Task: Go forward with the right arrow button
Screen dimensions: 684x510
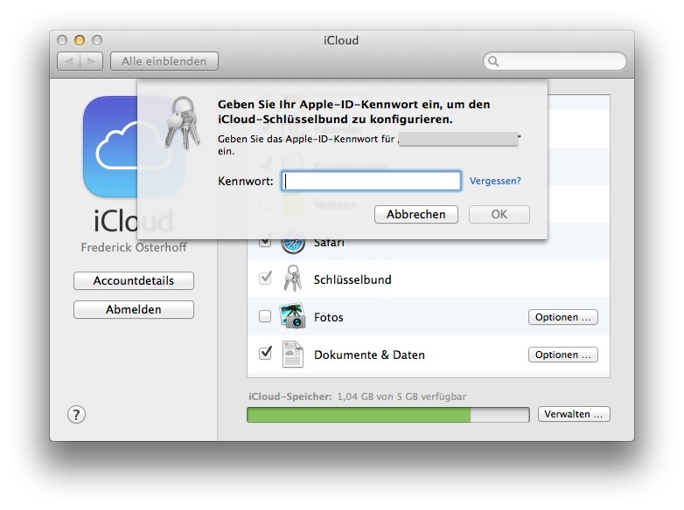Action: 91,61
